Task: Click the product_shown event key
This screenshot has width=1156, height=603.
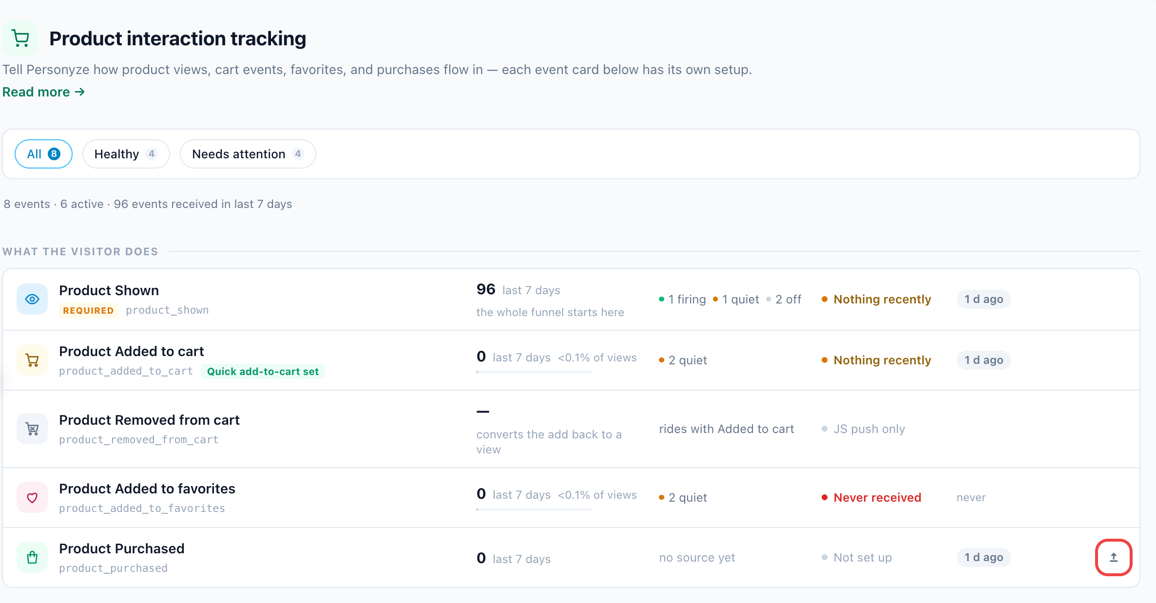Action: point(167,310)
